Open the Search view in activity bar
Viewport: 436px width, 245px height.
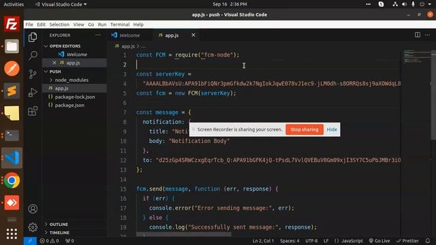[33, 55]
